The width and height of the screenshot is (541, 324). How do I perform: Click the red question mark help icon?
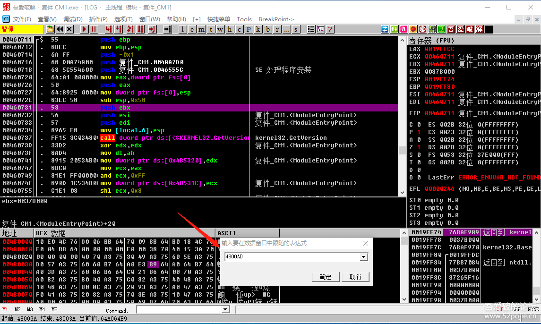(330, 29)
